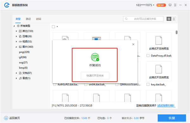This screenshot has width=190, height=123.
Task: Minimize the application window
Action: tap(180, 5)
